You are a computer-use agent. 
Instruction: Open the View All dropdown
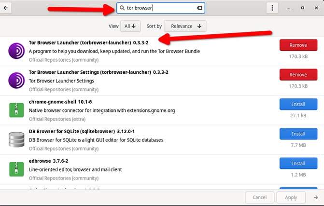[x=130, y=26]
